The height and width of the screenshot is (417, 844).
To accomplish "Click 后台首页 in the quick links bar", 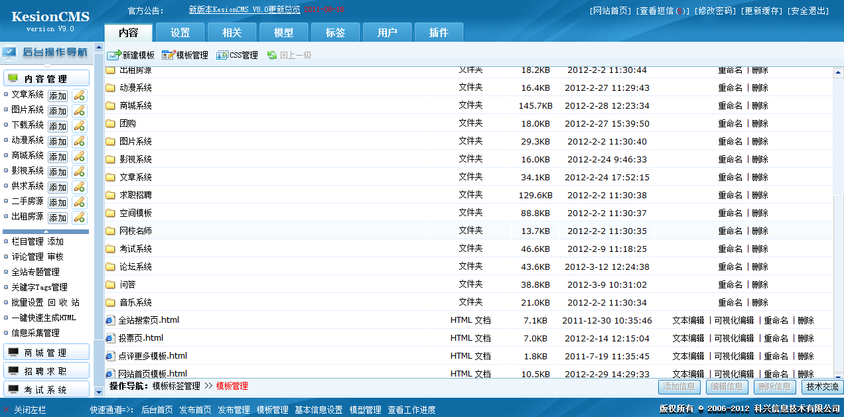I will 157,410.
